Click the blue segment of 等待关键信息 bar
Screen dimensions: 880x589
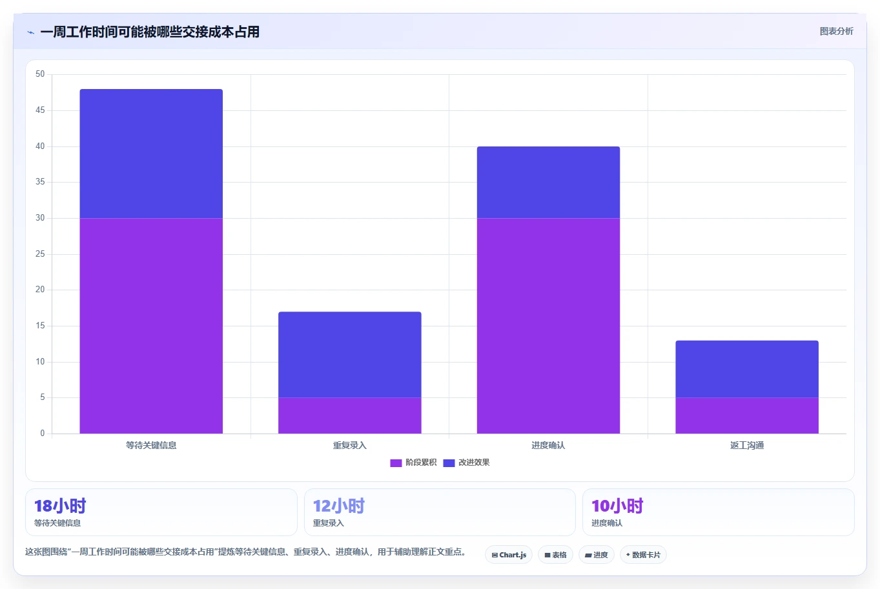(151, 154)
